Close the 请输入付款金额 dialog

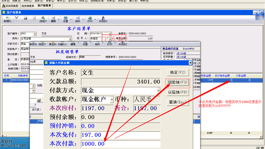(190, 63)
